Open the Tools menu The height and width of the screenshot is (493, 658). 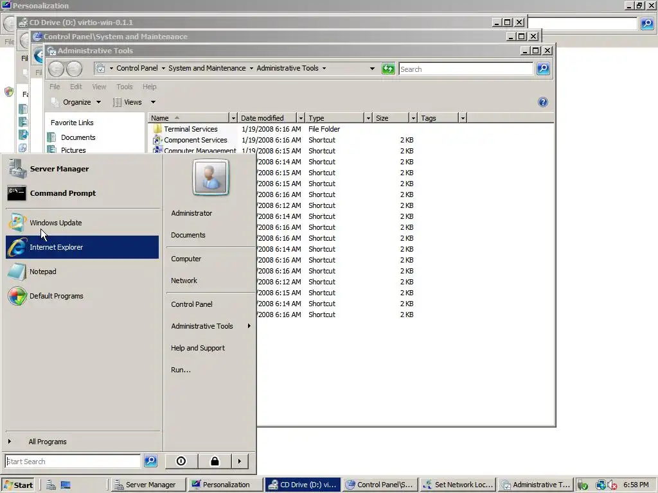(125, 87)
